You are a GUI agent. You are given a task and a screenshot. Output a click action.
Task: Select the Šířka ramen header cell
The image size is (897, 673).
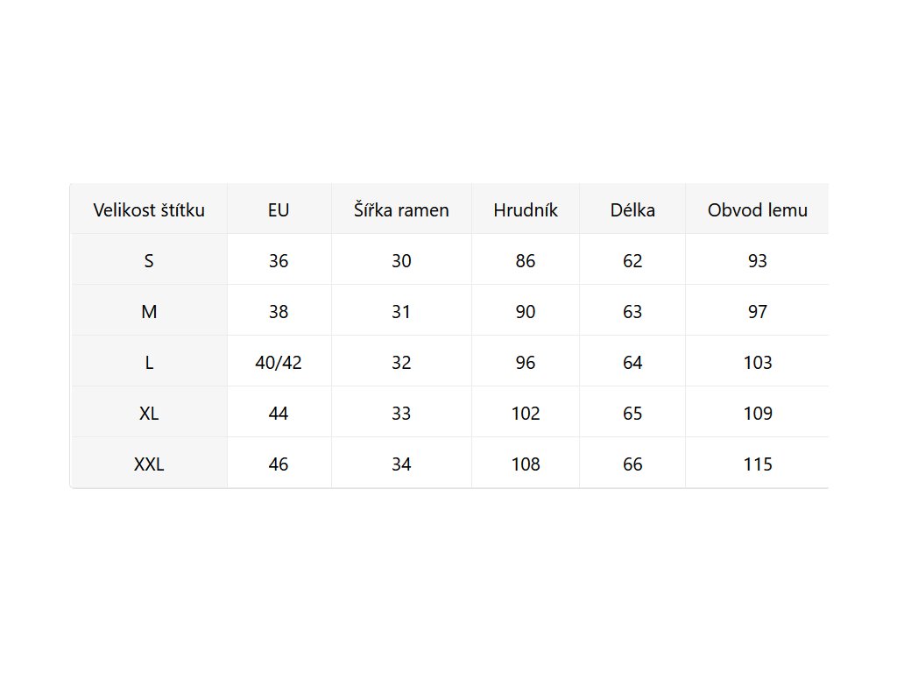point(401,210)
